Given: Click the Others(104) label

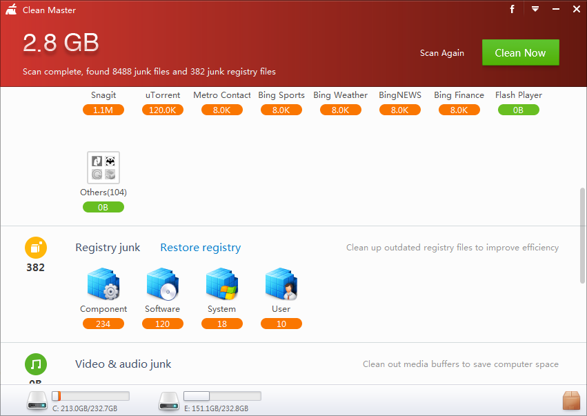Looking at the screenshot, I should [103, 192].
